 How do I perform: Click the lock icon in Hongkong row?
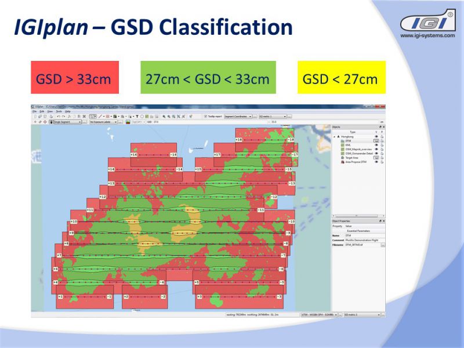pos(382,136)
